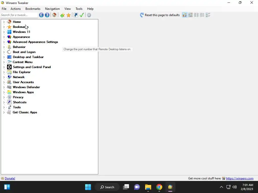Select the details view mode icon
The height and width of the screenshot is (193, 258).
(x=208, y=15)
